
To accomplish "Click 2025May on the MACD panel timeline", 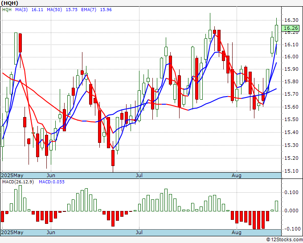I will tap(12, 232).
